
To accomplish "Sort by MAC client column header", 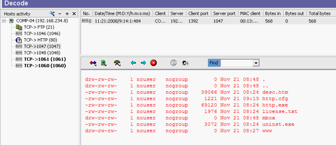I will click(x=250, y=13).
